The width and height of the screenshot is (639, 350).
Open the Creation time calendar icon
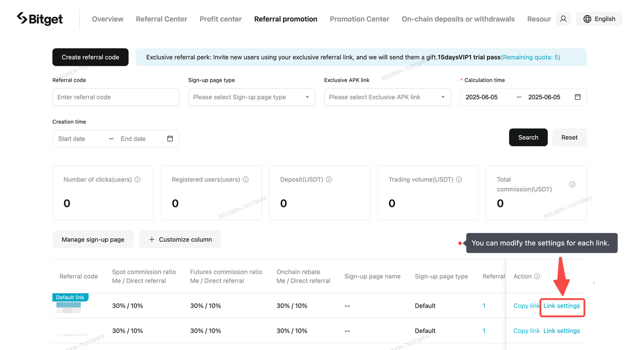click(x=170, y=139)
